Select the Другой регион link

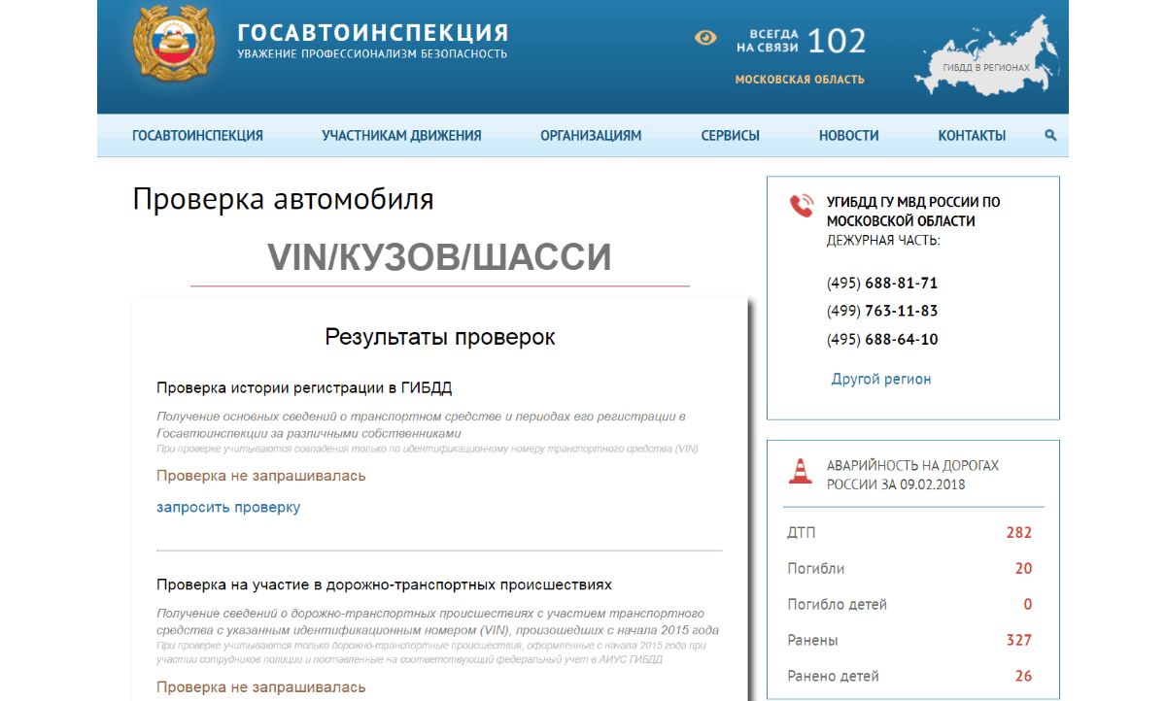pos(880,378)
